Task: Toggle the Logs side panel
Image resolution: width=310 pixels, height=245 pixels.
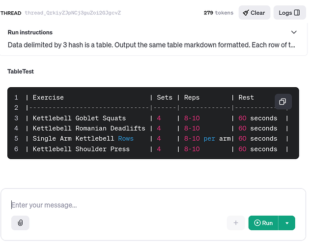Action: pos(289,13)
